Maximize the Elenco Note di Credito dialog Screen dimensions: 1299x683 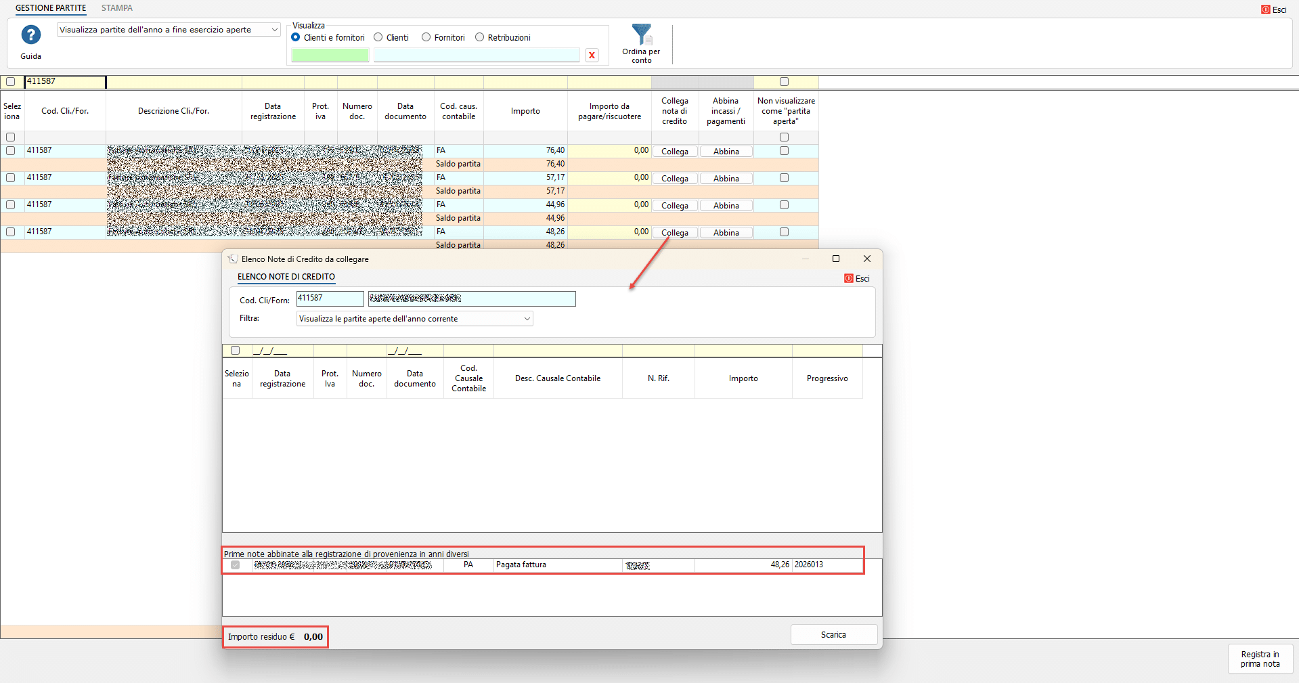[x=836, y=259]
